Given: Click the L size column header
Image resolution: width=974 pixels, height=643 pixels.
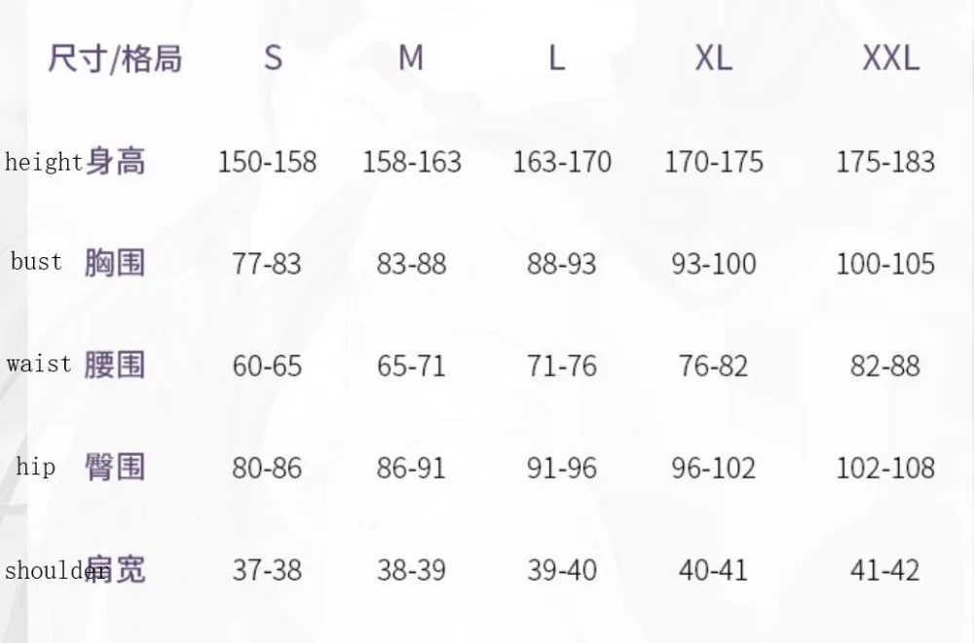Looking at the screenshot, I should tap(556, 58).
